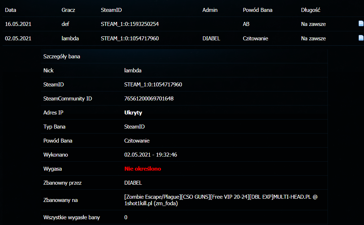Click the 16.05.2021 date in the def row
The height and width of the screenshot is (225, 364).
(18, 24)
